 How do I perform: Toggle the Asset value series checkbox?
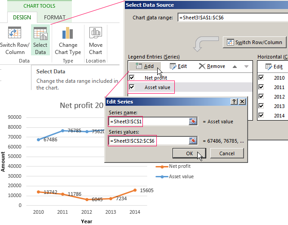132,87
